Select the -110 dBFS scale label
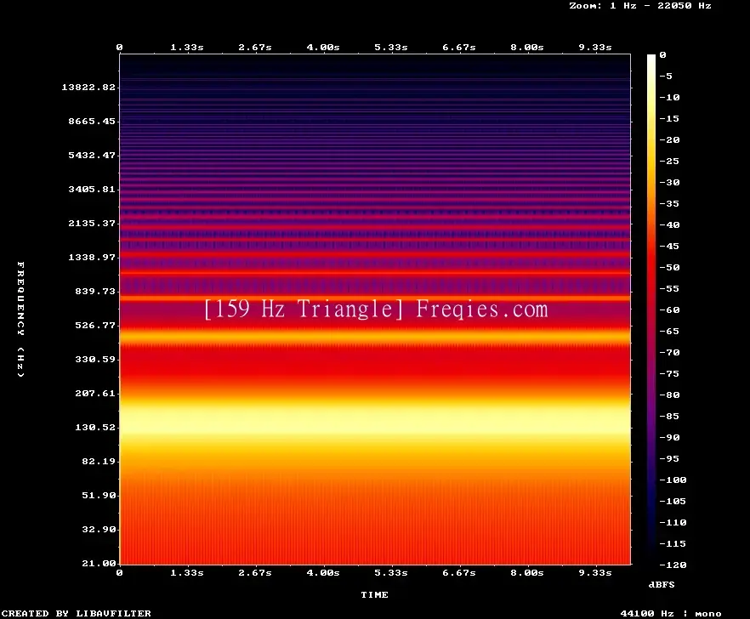 point(673,522)
